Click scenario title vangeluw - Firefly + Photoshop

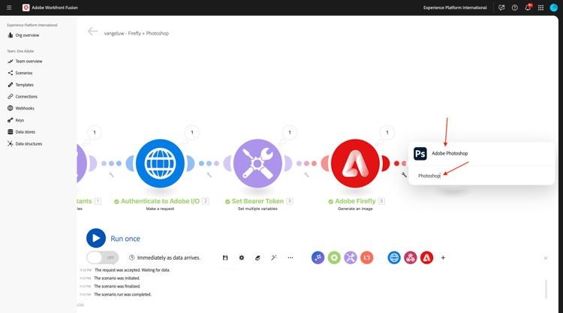[x=137, y=33]
